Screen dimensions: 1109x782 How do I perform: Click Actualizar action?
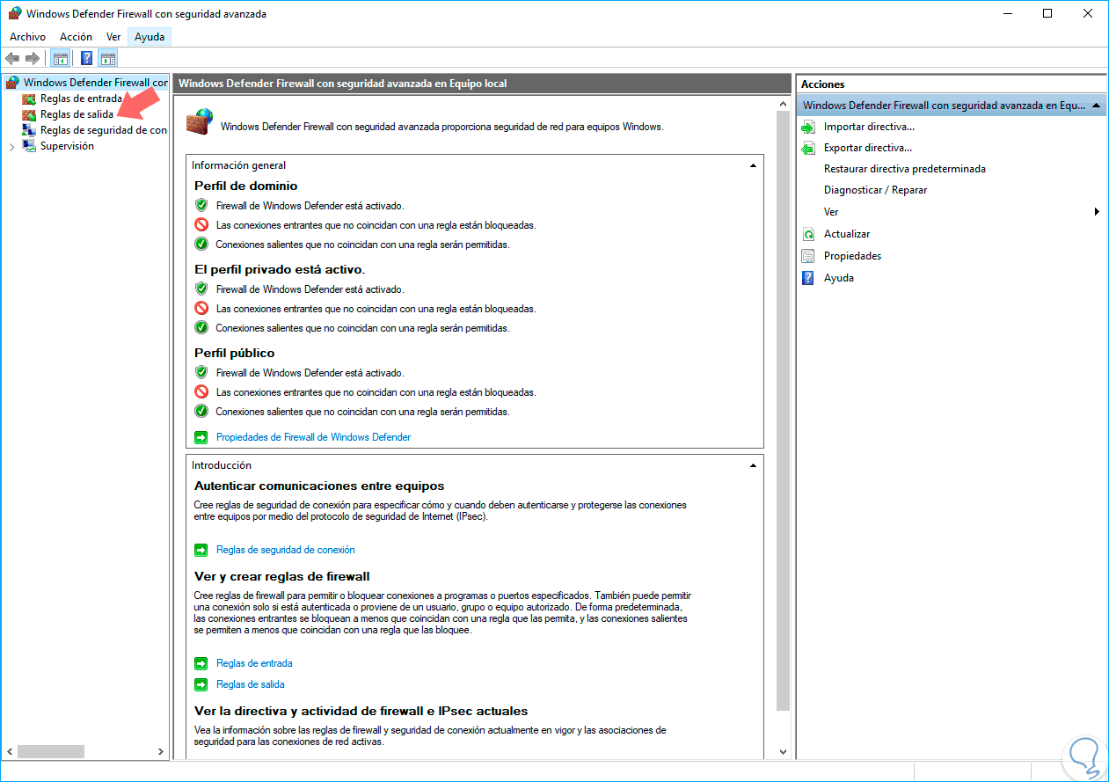tap(847, 234)
